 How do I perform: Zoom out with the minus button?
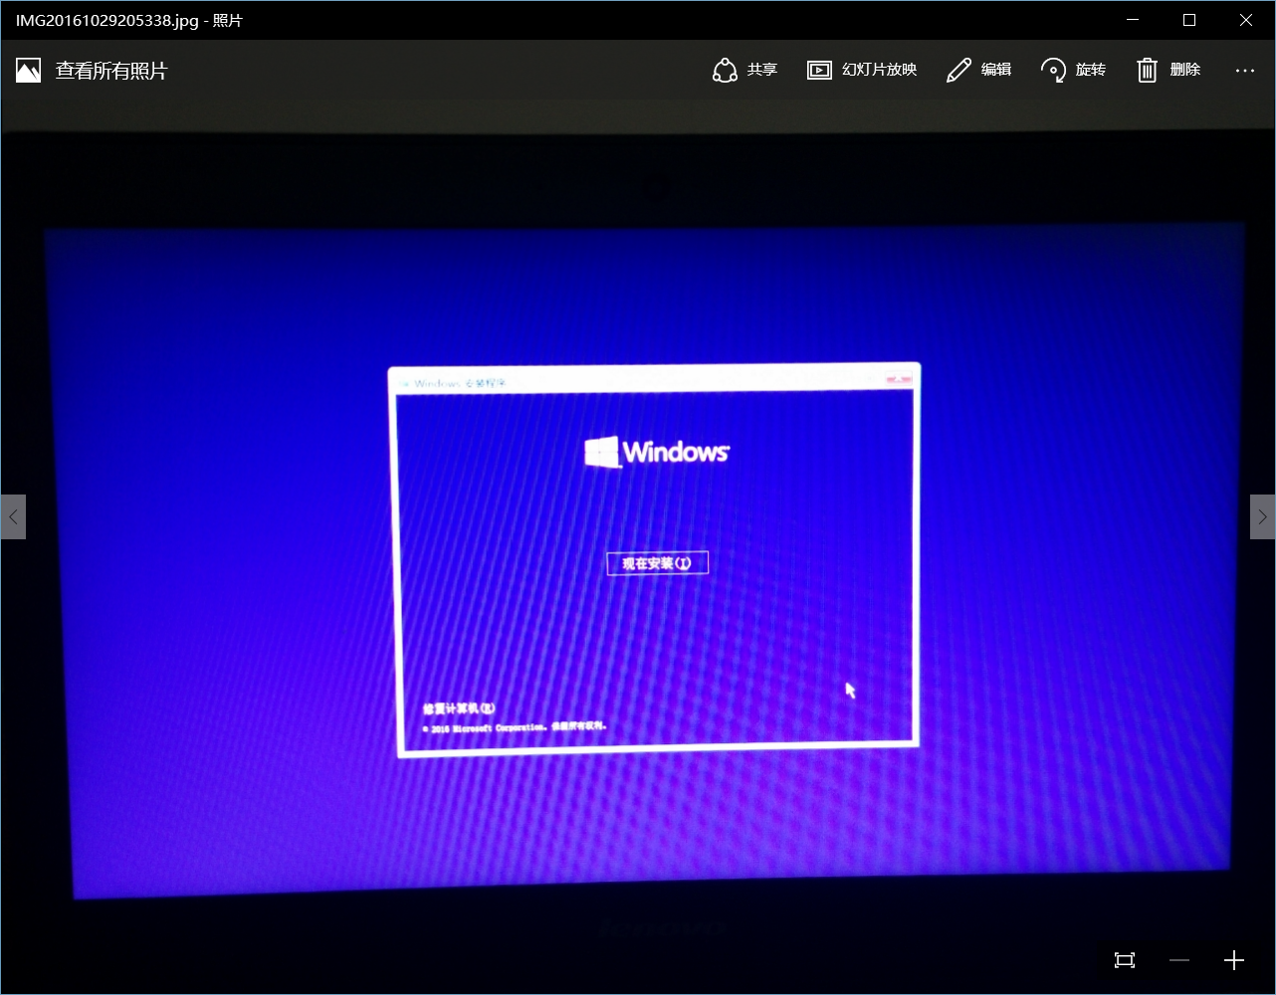click(x=1179, y=960)
